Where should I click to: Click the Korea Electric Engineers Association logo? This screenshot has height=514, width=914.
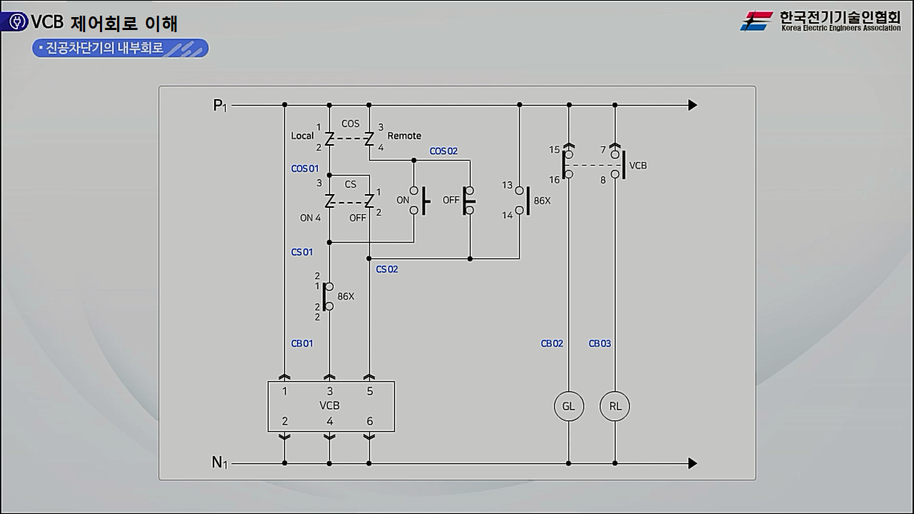tap(820, 21)
